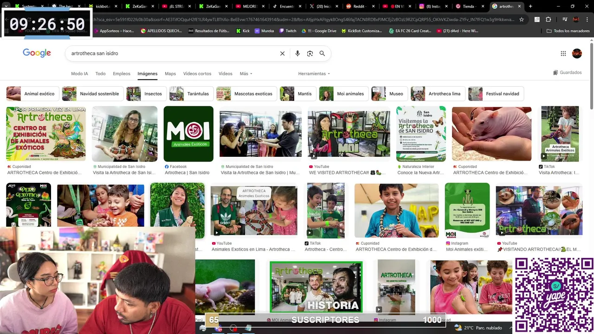Open the KickBot Customiza bookmark
Image resolution: width=594 pixels, height=334 pixels.
(362, 31)
